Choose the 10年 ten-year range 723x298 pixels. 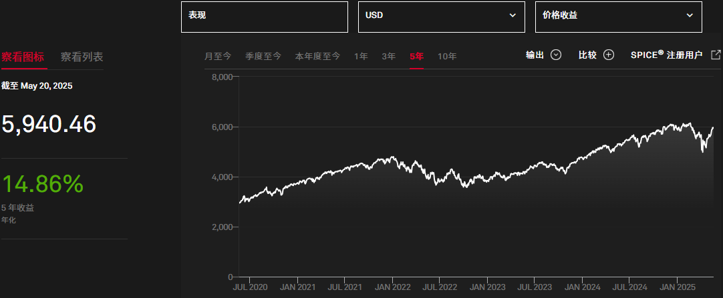click(x=447, y=57)
